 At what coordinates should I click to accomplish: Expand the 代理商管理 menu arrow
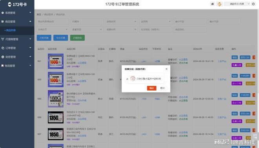point(30,39)
